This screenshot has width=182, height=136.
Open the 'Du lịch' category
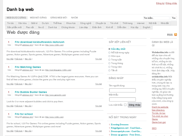tap(45, 23)
